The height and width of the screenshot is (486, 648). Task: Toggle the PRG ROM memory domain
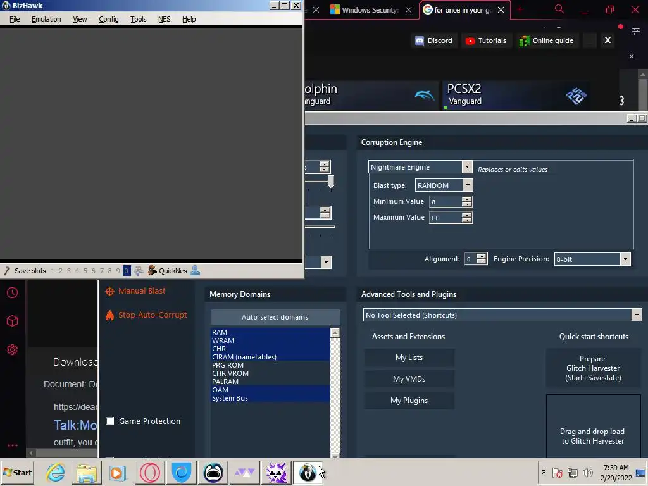click(x=270, y=365)
